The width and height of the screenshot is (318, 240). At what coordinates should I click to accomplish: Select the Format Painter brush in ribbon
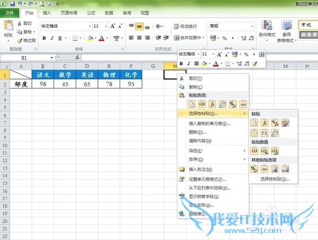[20, 40]
